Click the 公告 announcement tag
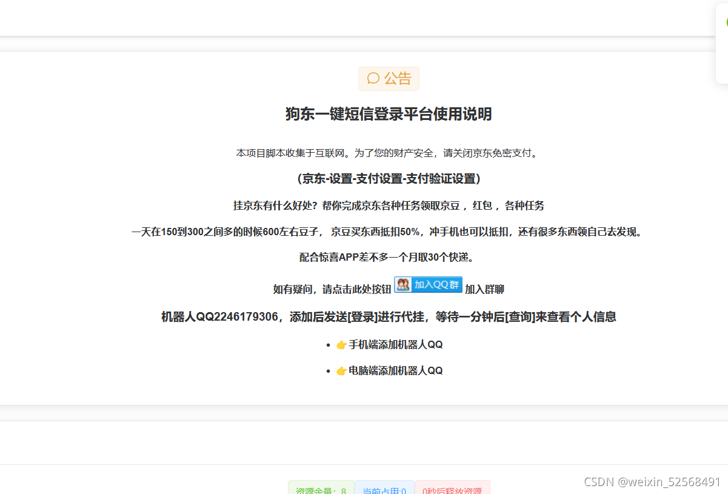The width and height of the screenshot is (728, 494). tap(389, 79)
